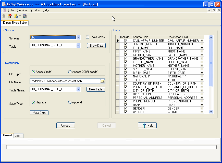Click the unload progress bar
222x163 pixels.
click(111, 147)
